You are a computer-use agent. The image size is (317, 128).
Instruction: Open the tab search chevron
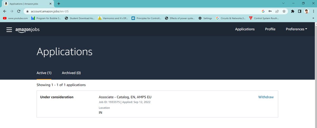(x=283, y=3)
